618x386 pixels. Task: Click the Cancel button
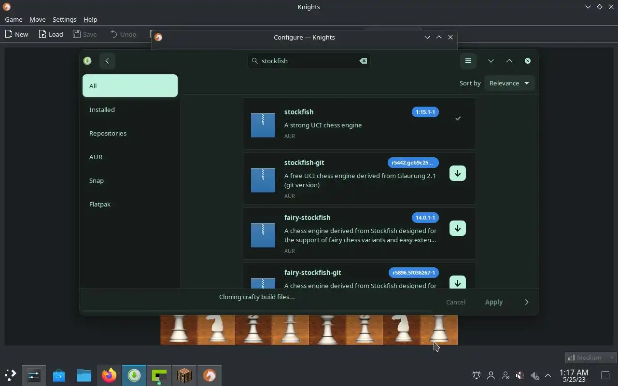456,302
